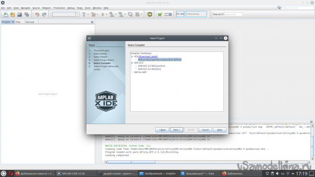Select XC8 (v2.32) compiler entry
Viewport: 315px width, 177px height.
(159, 60)
